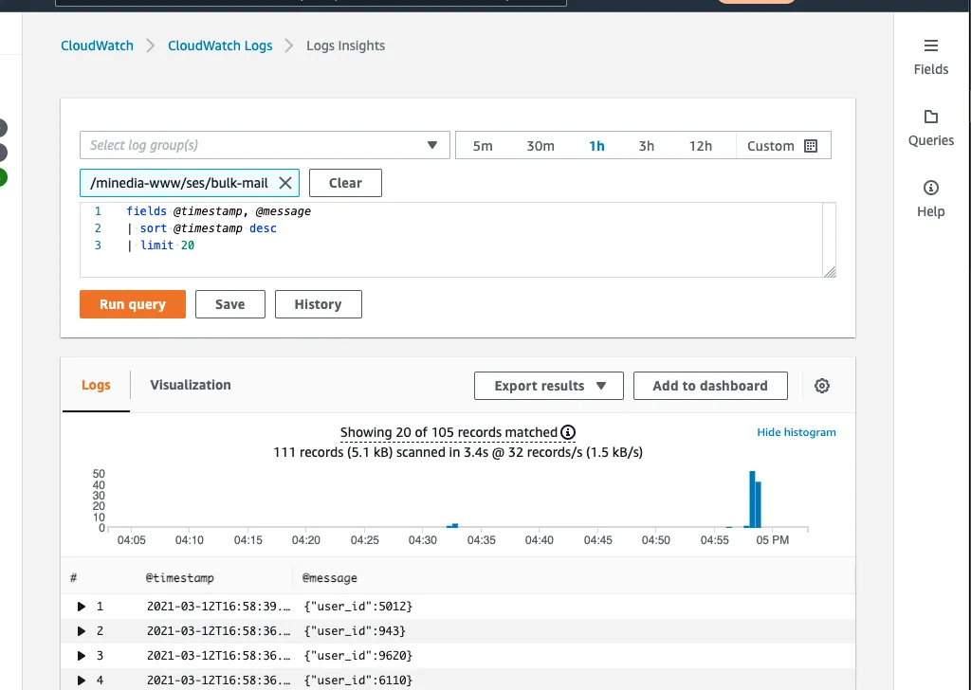
Task: Open results settings gear icon
Action: tap(822, 386)
